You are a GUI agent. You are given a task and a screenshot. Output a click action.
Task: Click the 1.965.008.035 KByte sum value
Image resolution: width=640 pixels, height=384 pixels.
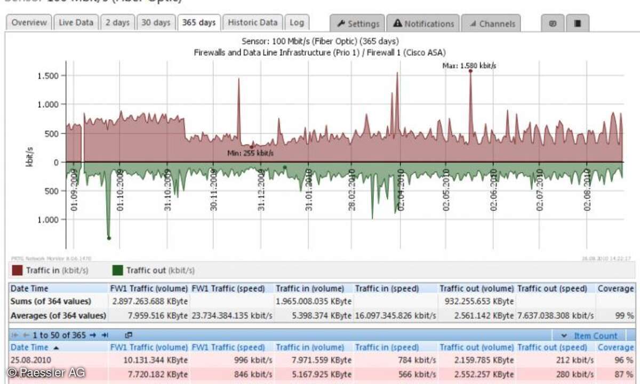pos(314,301)
